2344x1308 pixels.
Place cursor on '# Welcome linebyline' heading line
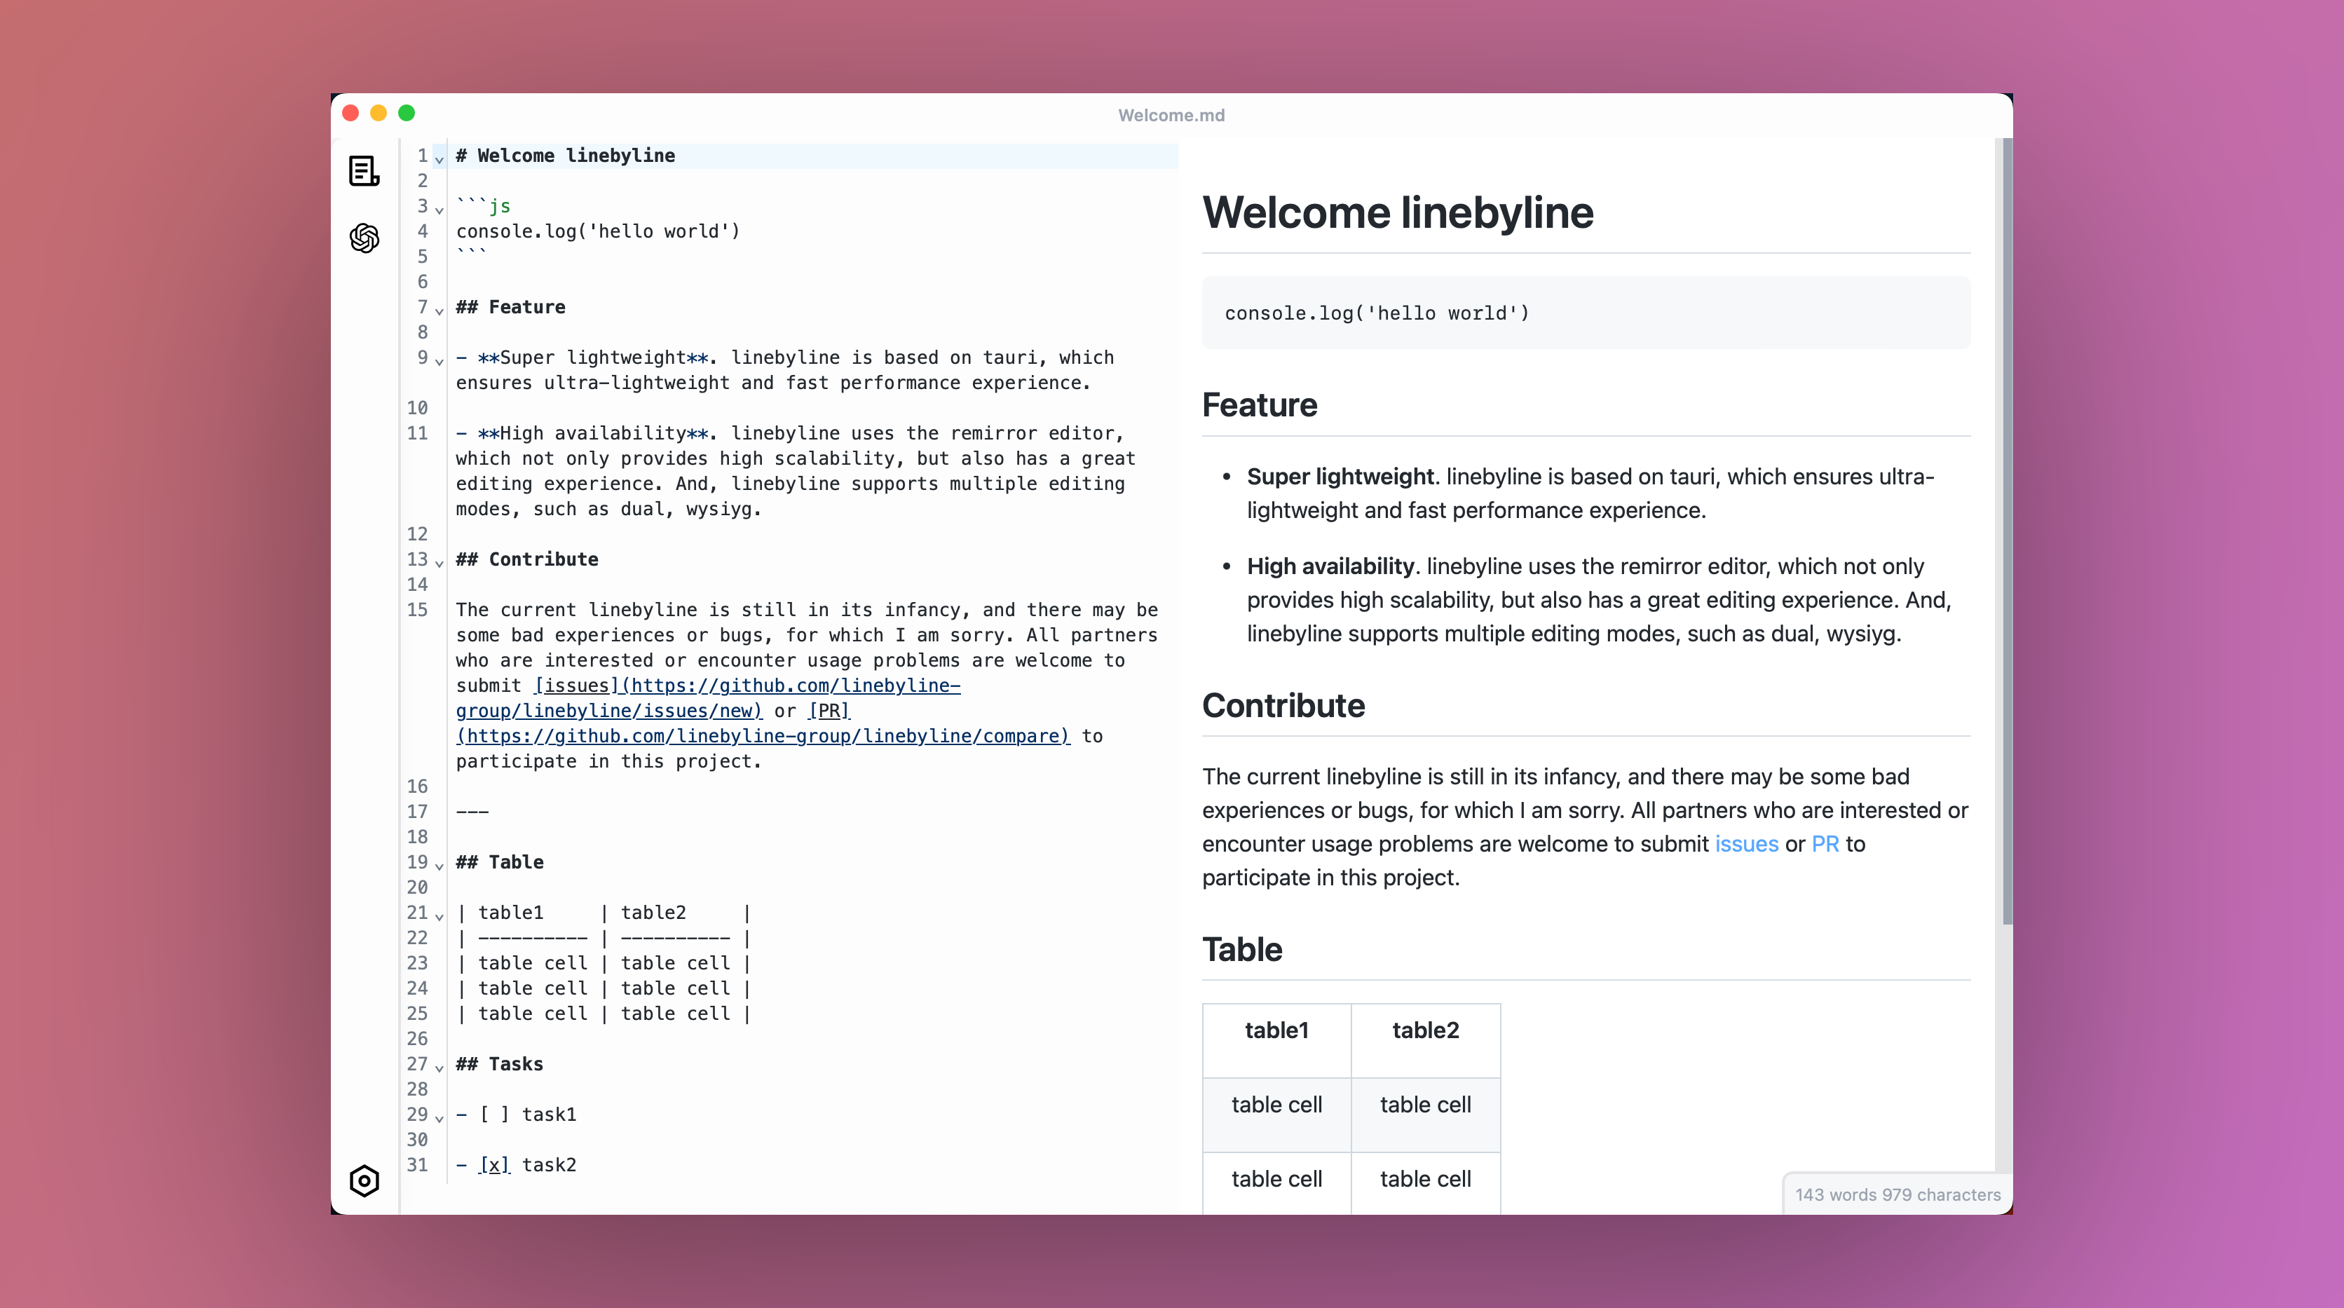point(565,156)
